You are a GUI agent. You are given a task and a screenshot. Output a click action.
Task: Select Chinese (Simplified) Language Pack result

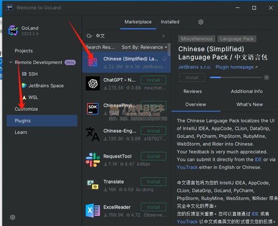pos(127,62)
